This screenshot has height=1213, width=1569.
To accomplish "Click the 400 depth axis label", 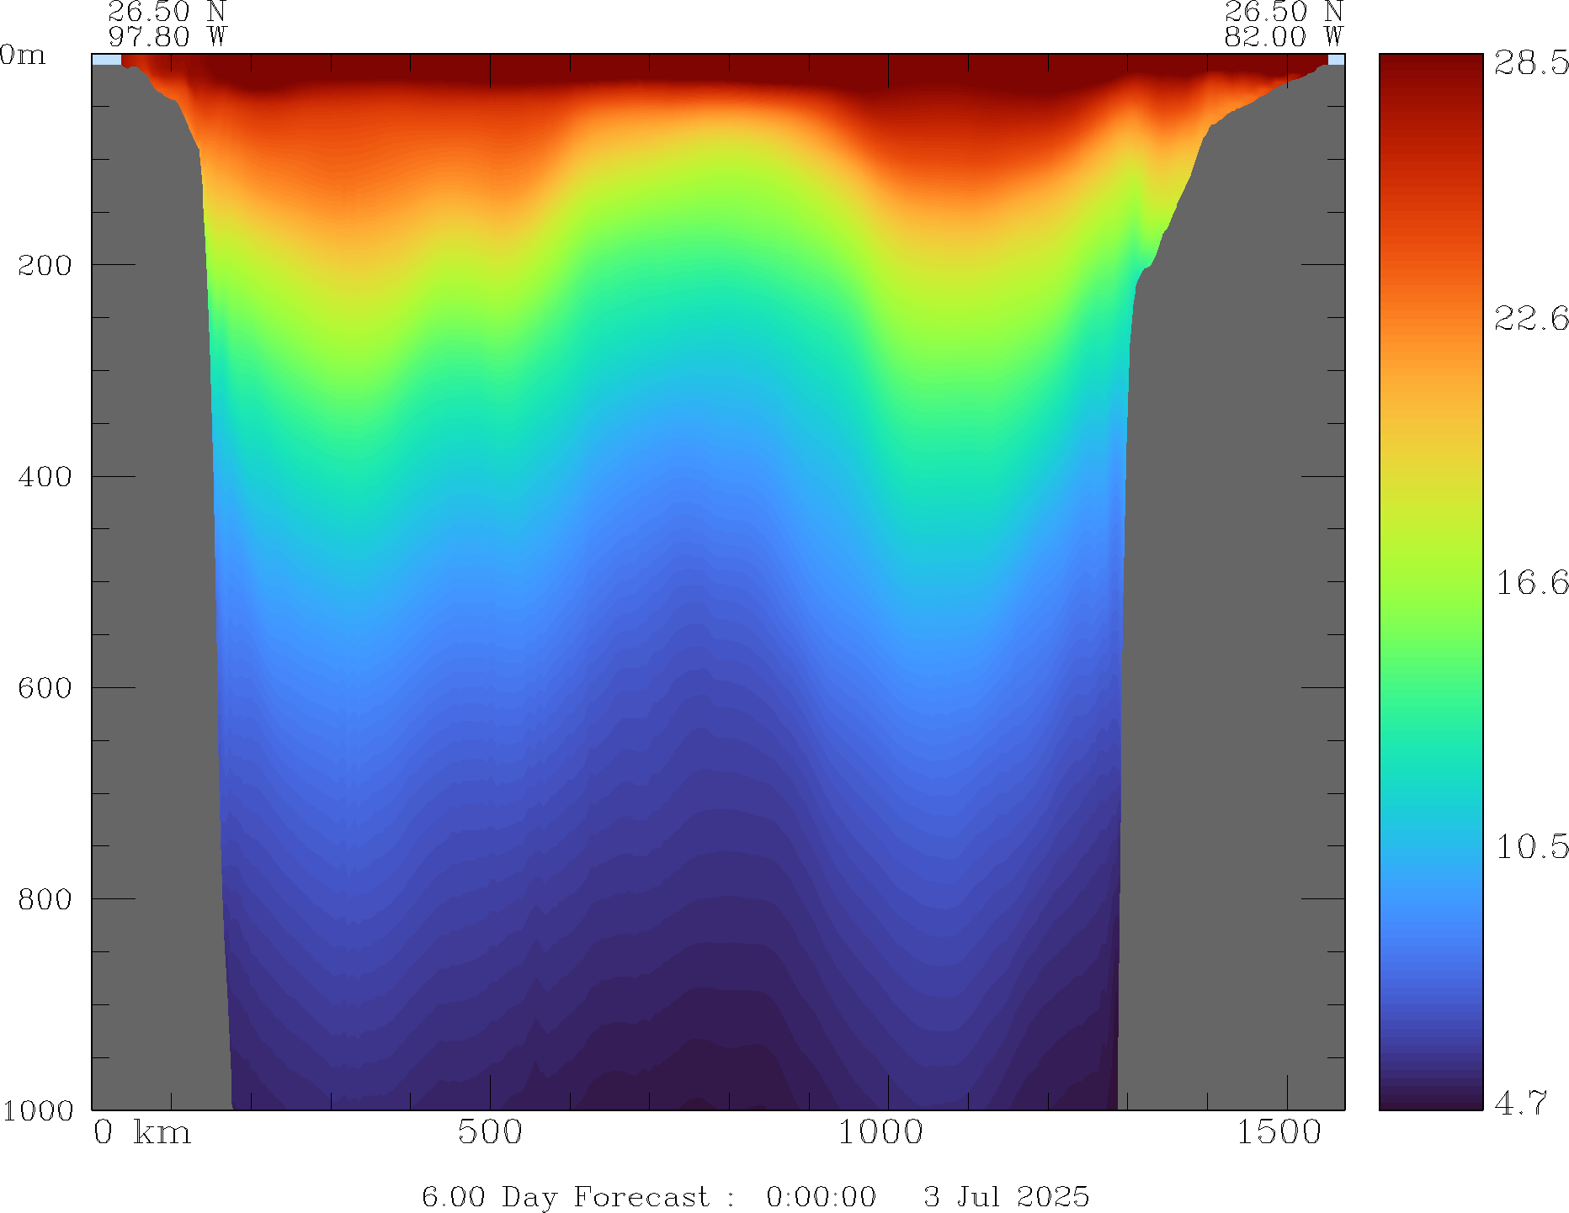I will (x=45, y=477).
